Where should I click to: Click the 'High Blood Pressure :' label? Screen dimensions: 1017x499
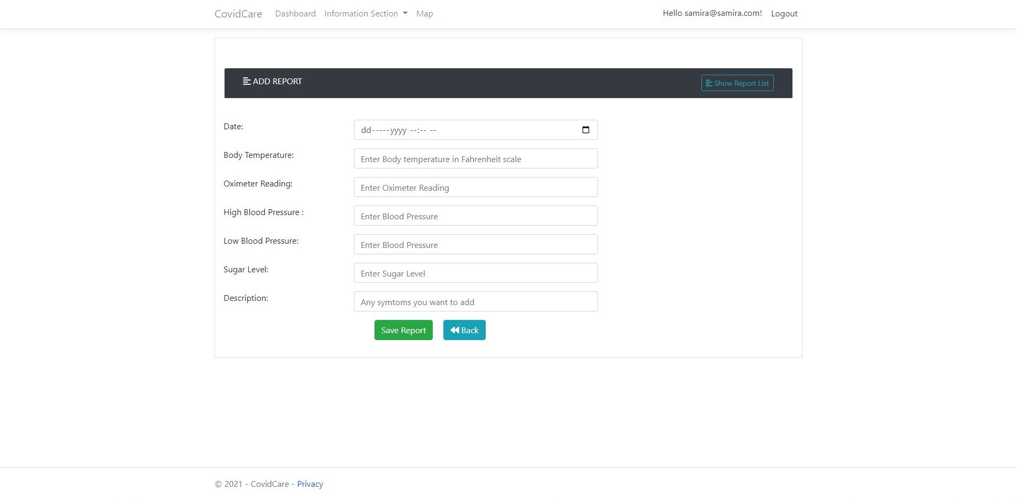[263, 212]
